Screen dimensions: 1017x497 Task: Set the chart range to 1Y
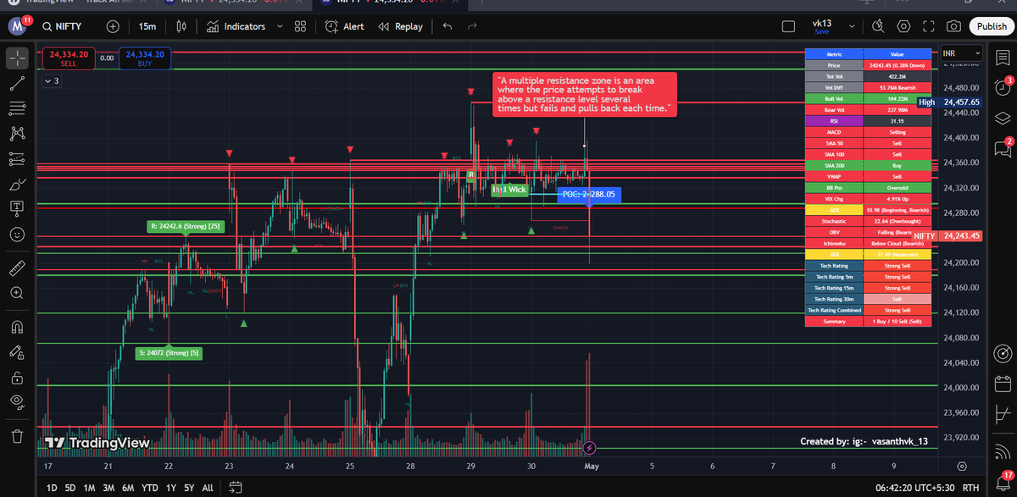point(170,488)
